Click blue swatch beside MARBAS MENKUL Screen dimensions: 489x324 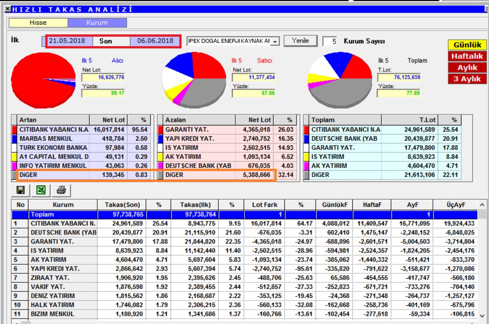[x=14, y=138]
